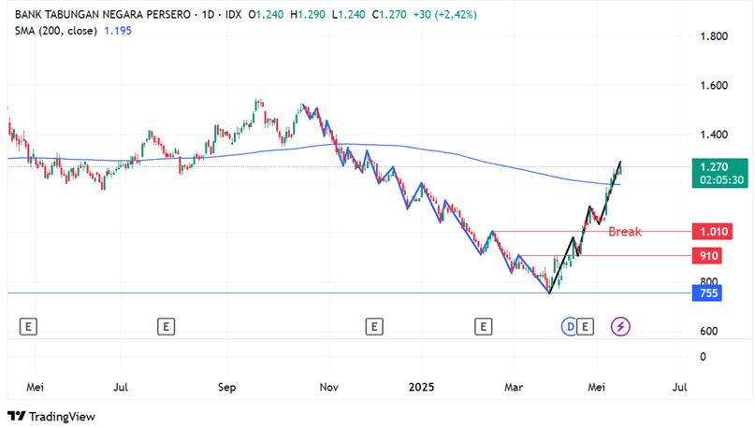Click the 1.800 level on price axis
Viewport: 755px width, 428px height.
coord(715,36)
